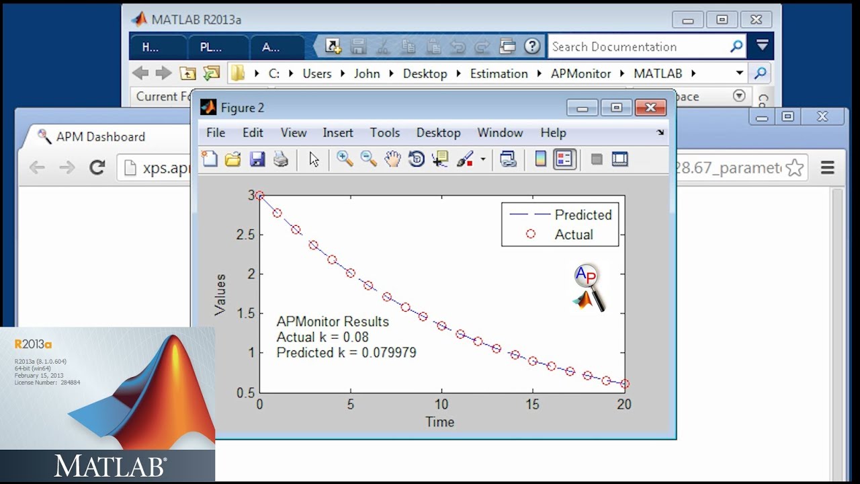Save the figure with the floppy icon
This screenshot has height=484, width=860.
pyautogui.click(x=257, y=159)
